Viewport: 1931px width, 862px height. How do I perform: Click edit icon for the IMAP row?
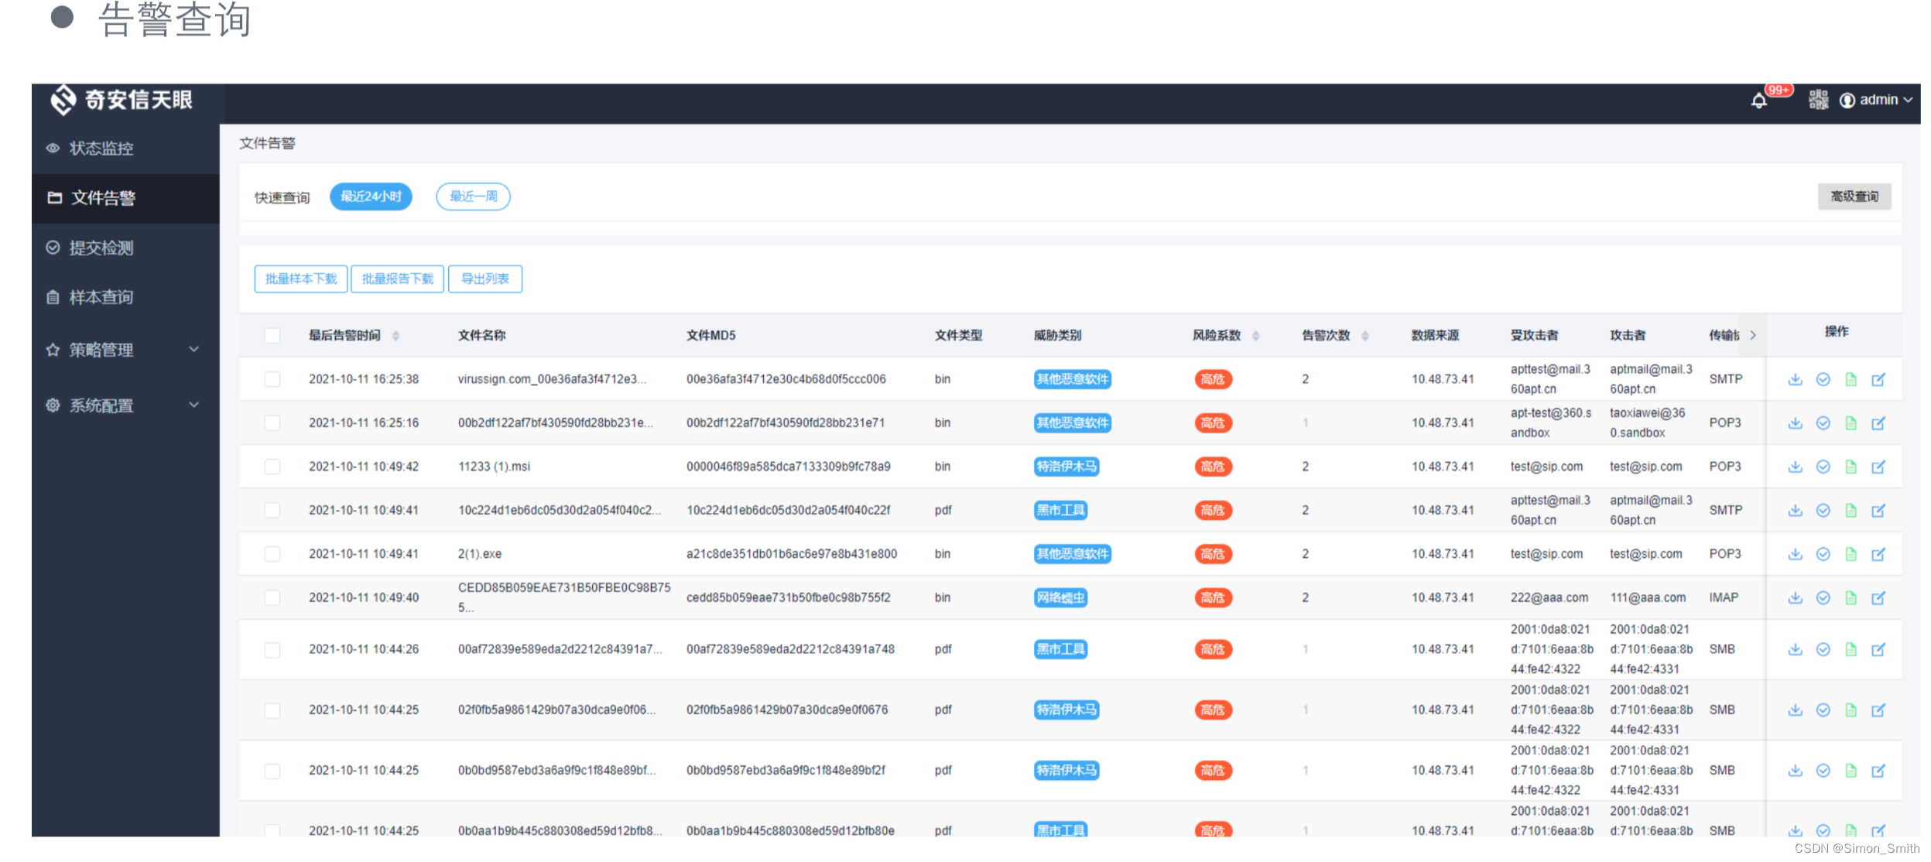(1878, 598)
